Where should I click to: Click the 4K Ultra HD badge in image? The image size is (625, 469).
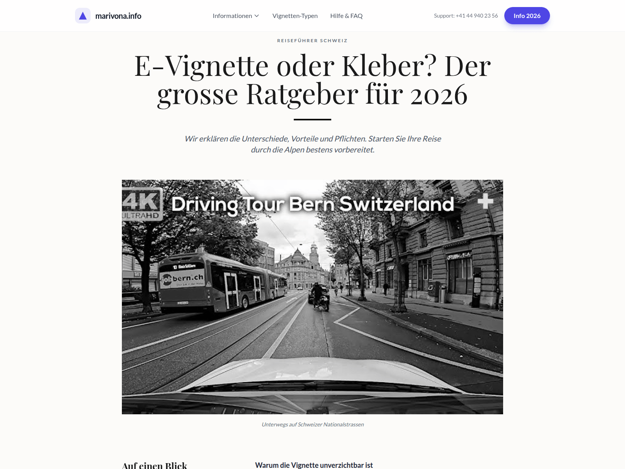point(141,204)
